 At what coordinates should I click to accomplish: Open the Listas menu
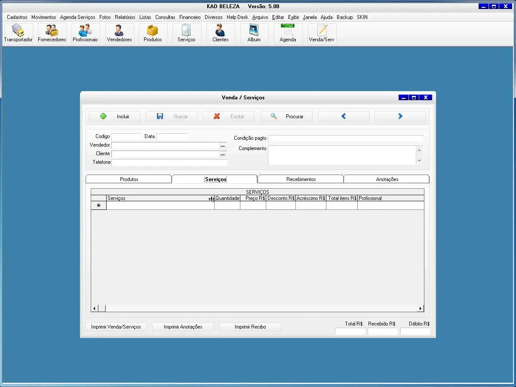(x=145, y=17)
